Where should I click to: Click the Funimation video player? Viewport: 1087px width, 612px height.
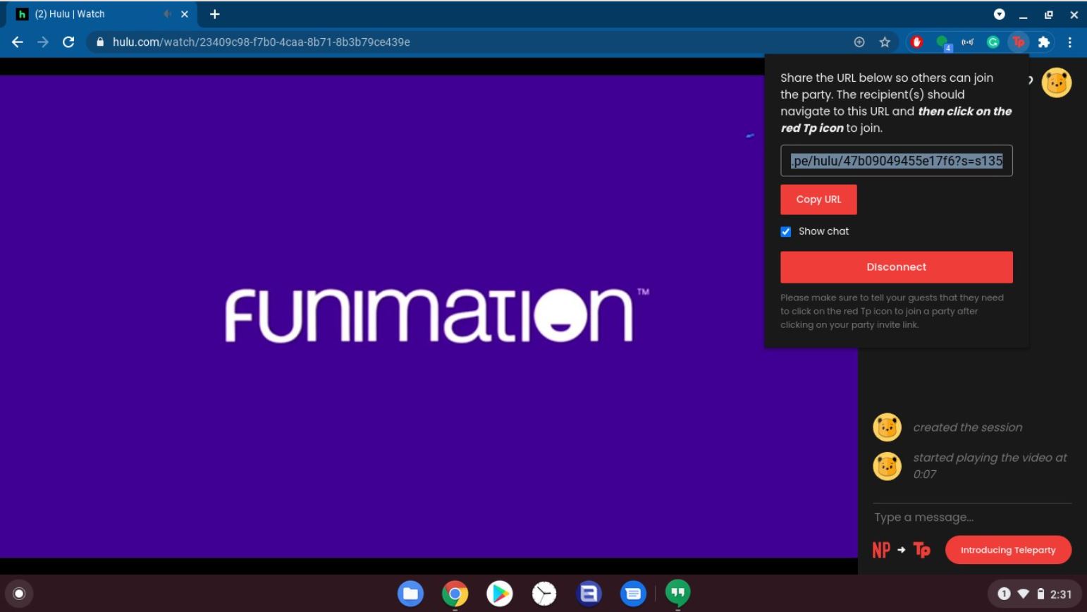429,317
